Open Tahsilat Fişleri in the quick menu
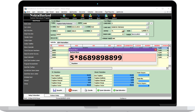The height and width of the screenshot is (112, 195). pos(28,37)
